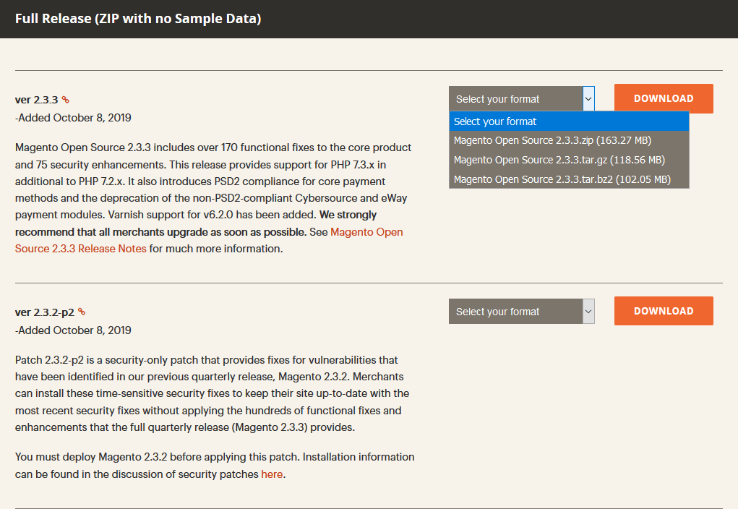Click DOWNLOAD button for ver 2.3.2-p2

[x=664, y=311]
